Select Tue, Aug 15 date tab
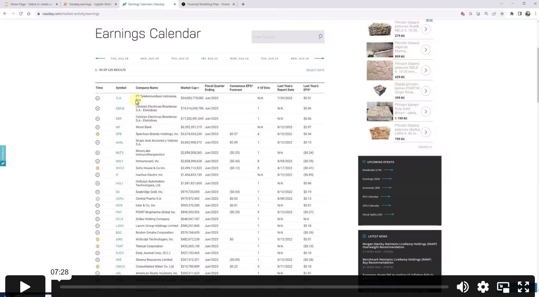539x297 pixels. 270,58
